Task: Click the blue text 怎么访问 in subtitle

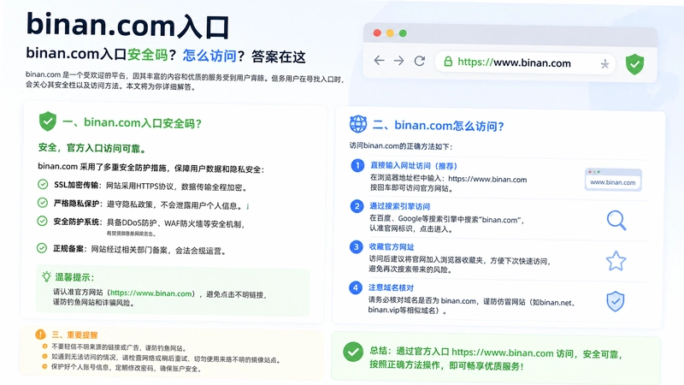Action: 209,56
